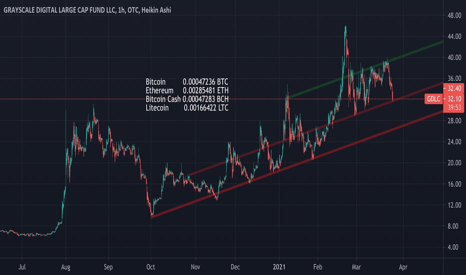Image resolution: width=466 pixels, height=275 pixels.
Task: Select the Bitcoin Cash 0.00047283 BCH text line
Action: [187, 99]
